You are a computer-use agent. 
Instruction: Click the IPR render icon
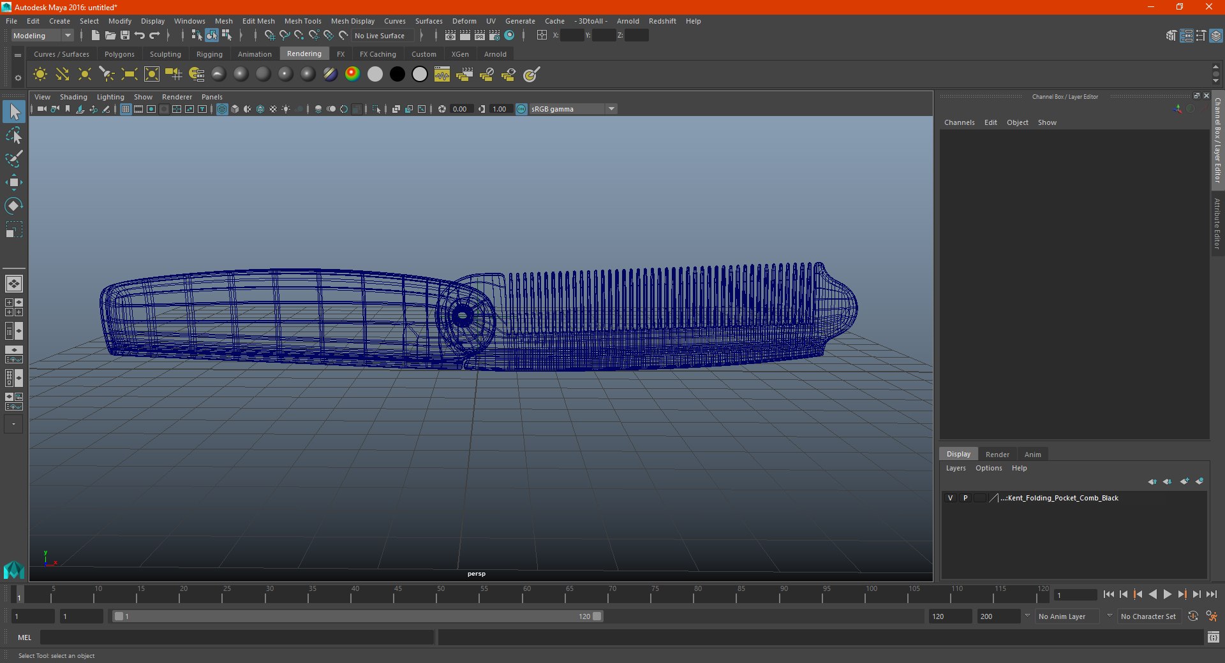click(480, 35)
